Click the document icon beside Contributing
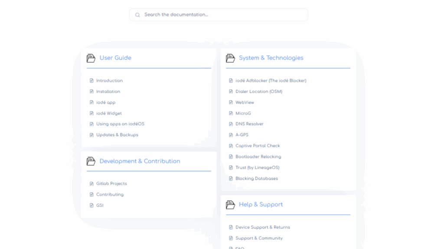This screenshot has width=444, height=249. coord(91,195)
